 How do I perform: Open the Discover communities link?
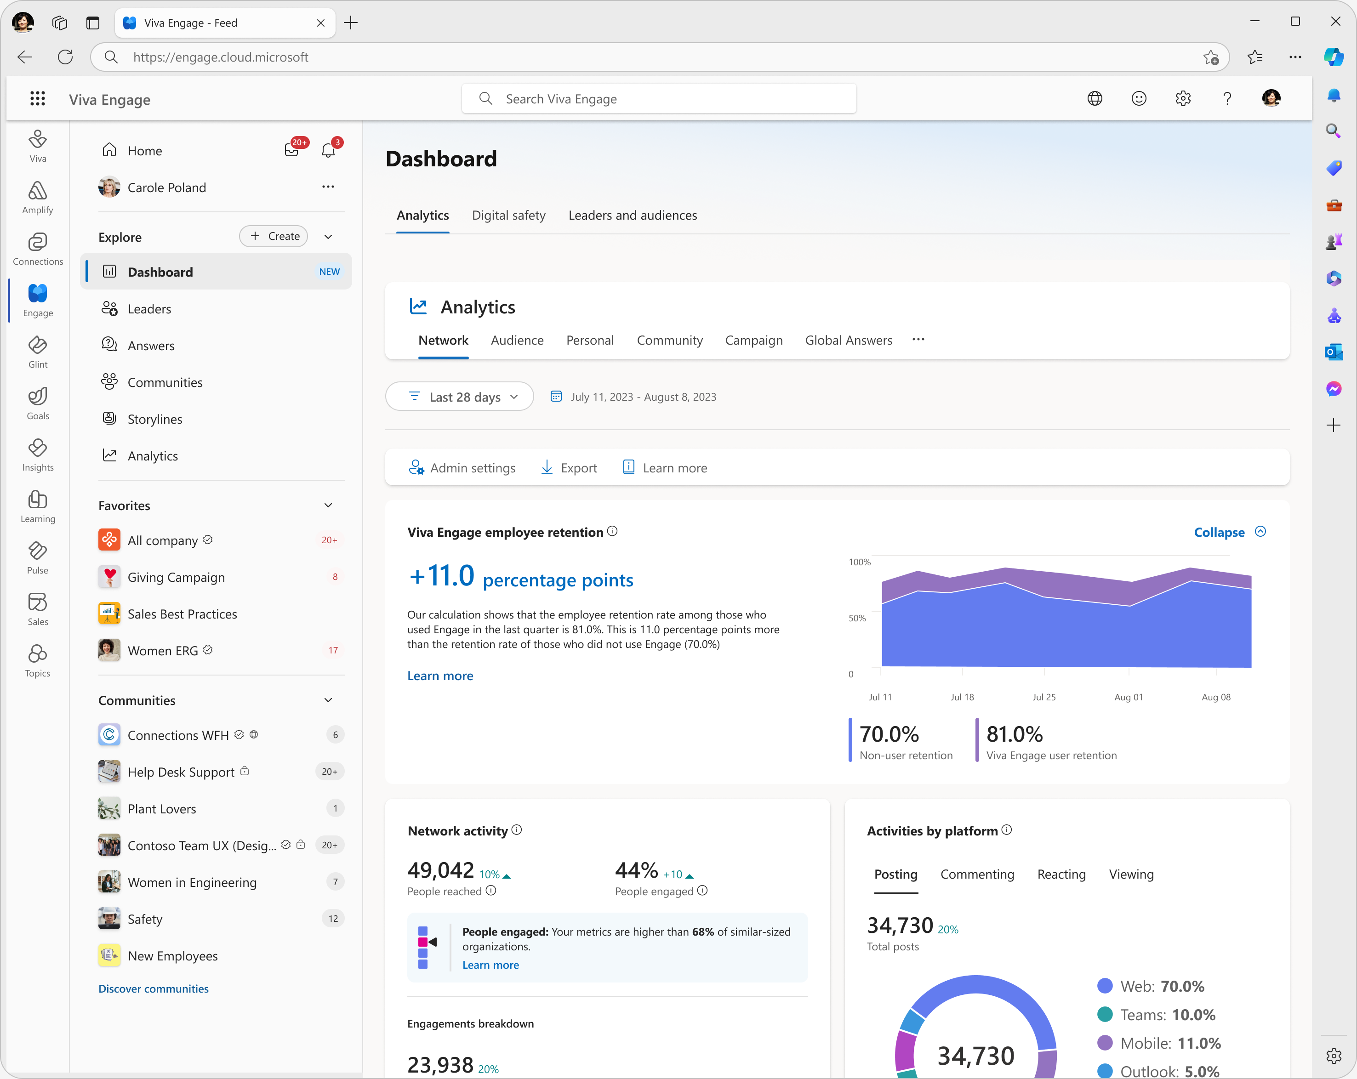154,989
